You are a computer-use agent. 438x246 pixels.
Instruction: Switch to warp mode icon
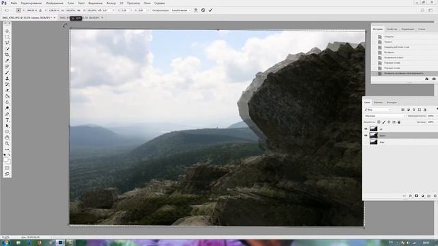[x=196, y=10]
